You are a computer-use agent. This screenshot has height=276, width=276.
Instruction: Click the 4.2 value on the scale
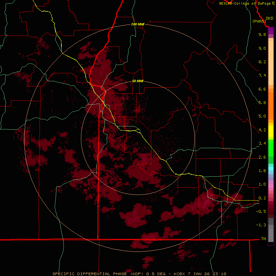pyautogui.click(x=262, y=130)
